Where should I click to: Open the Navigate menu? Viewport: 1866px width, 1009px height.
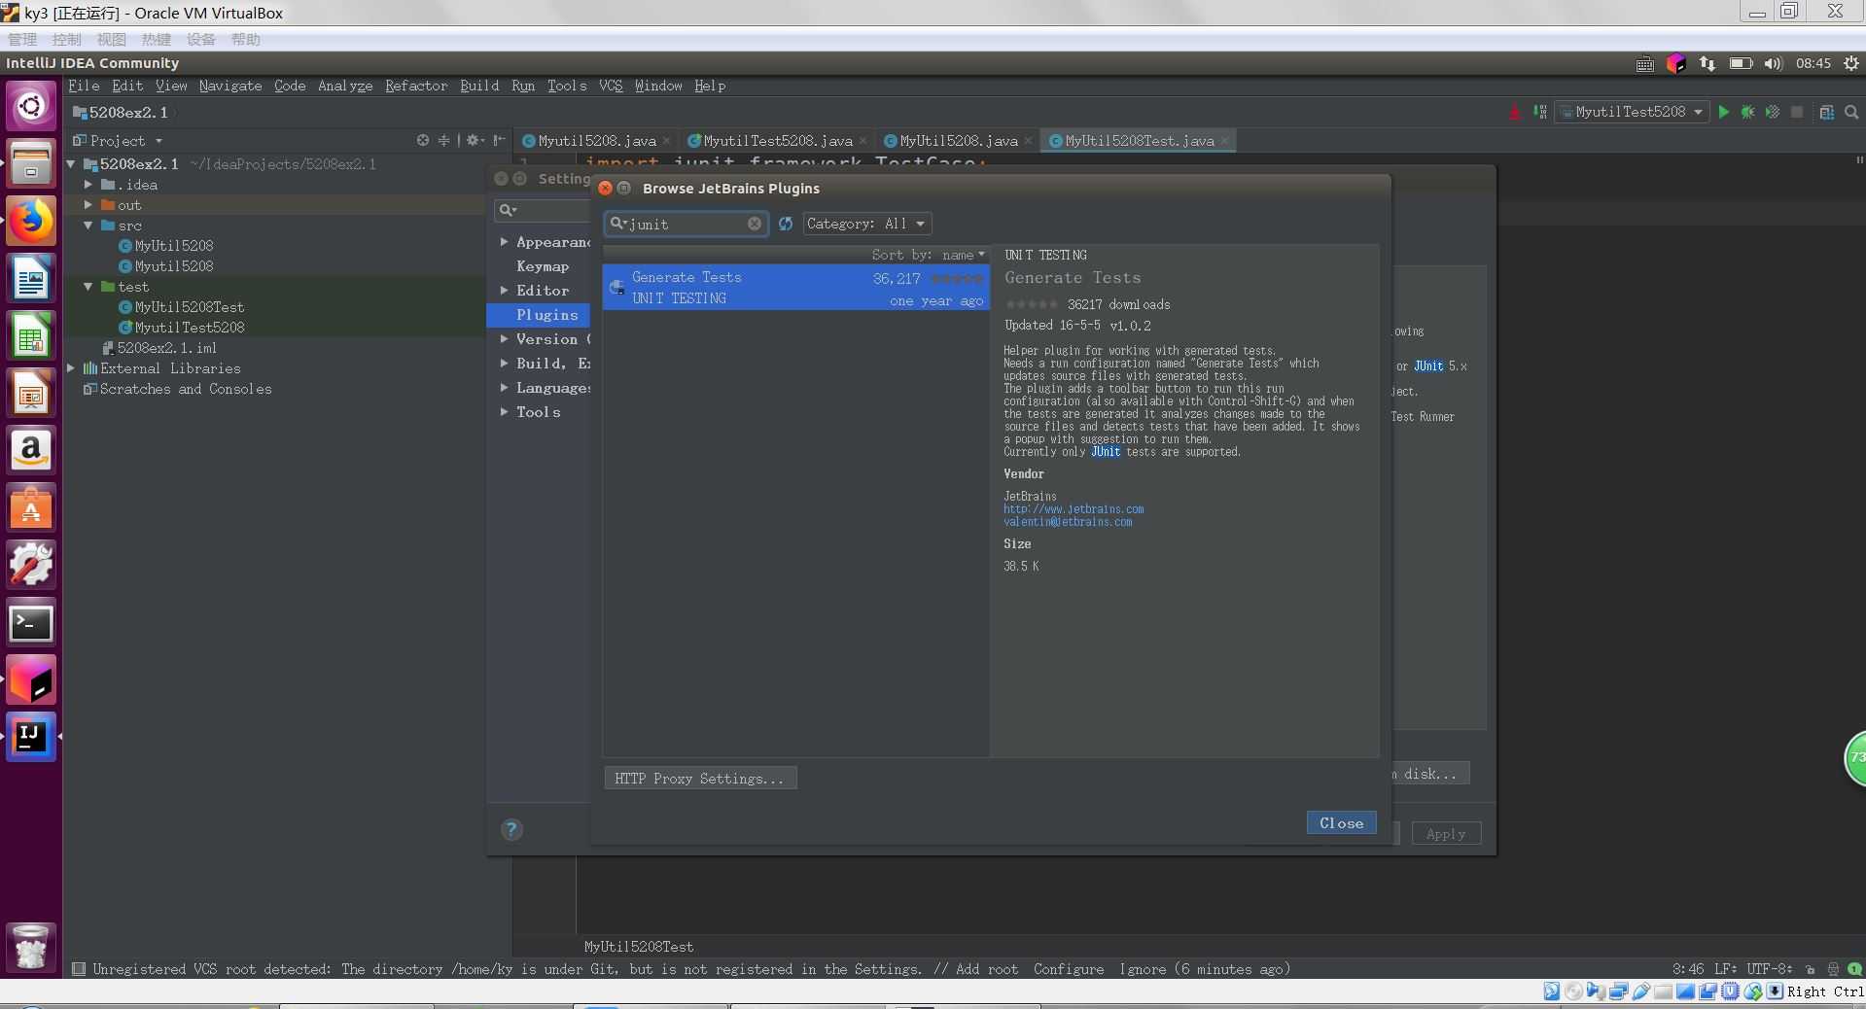230,86
